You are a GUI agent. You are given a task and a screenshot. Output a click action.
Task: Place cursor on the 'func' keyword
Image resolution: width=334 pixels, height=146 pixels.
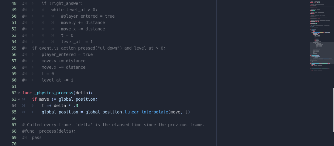click(x=27, y=93)
